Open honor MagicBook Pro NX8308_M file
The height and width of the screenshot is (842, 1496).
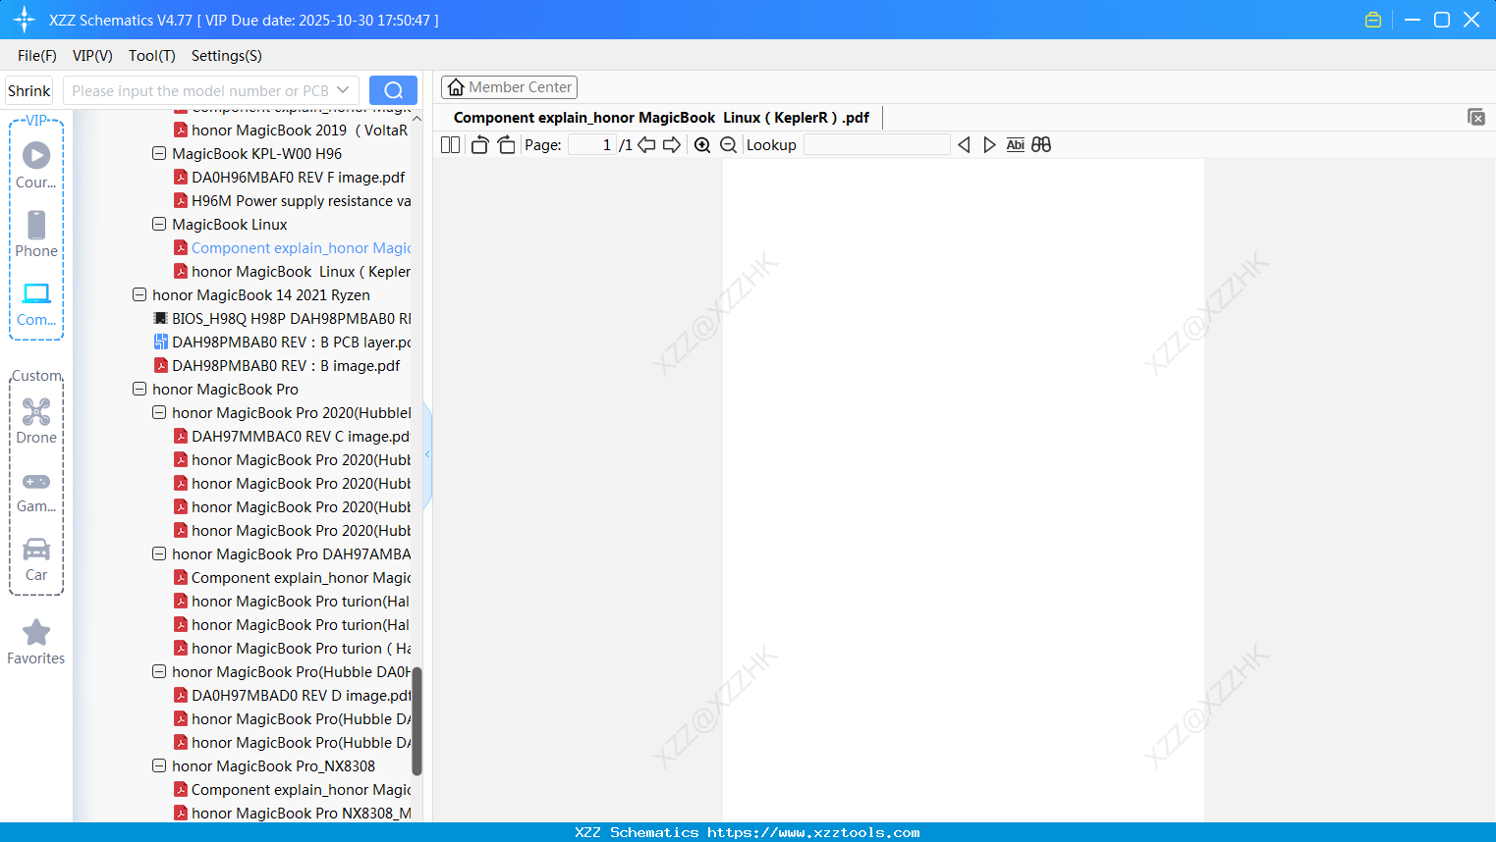coord(302,814)
